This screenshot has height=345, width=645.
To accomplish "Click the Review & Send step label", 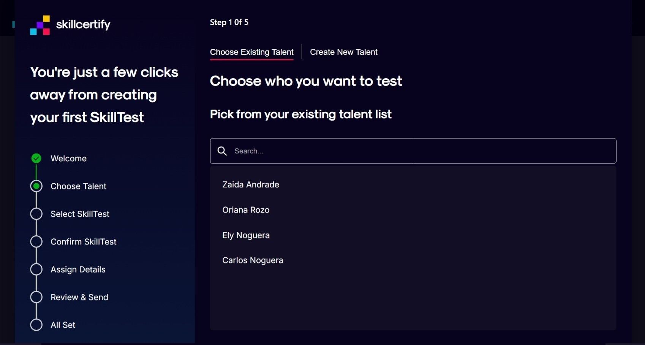I will coord(79,297).
